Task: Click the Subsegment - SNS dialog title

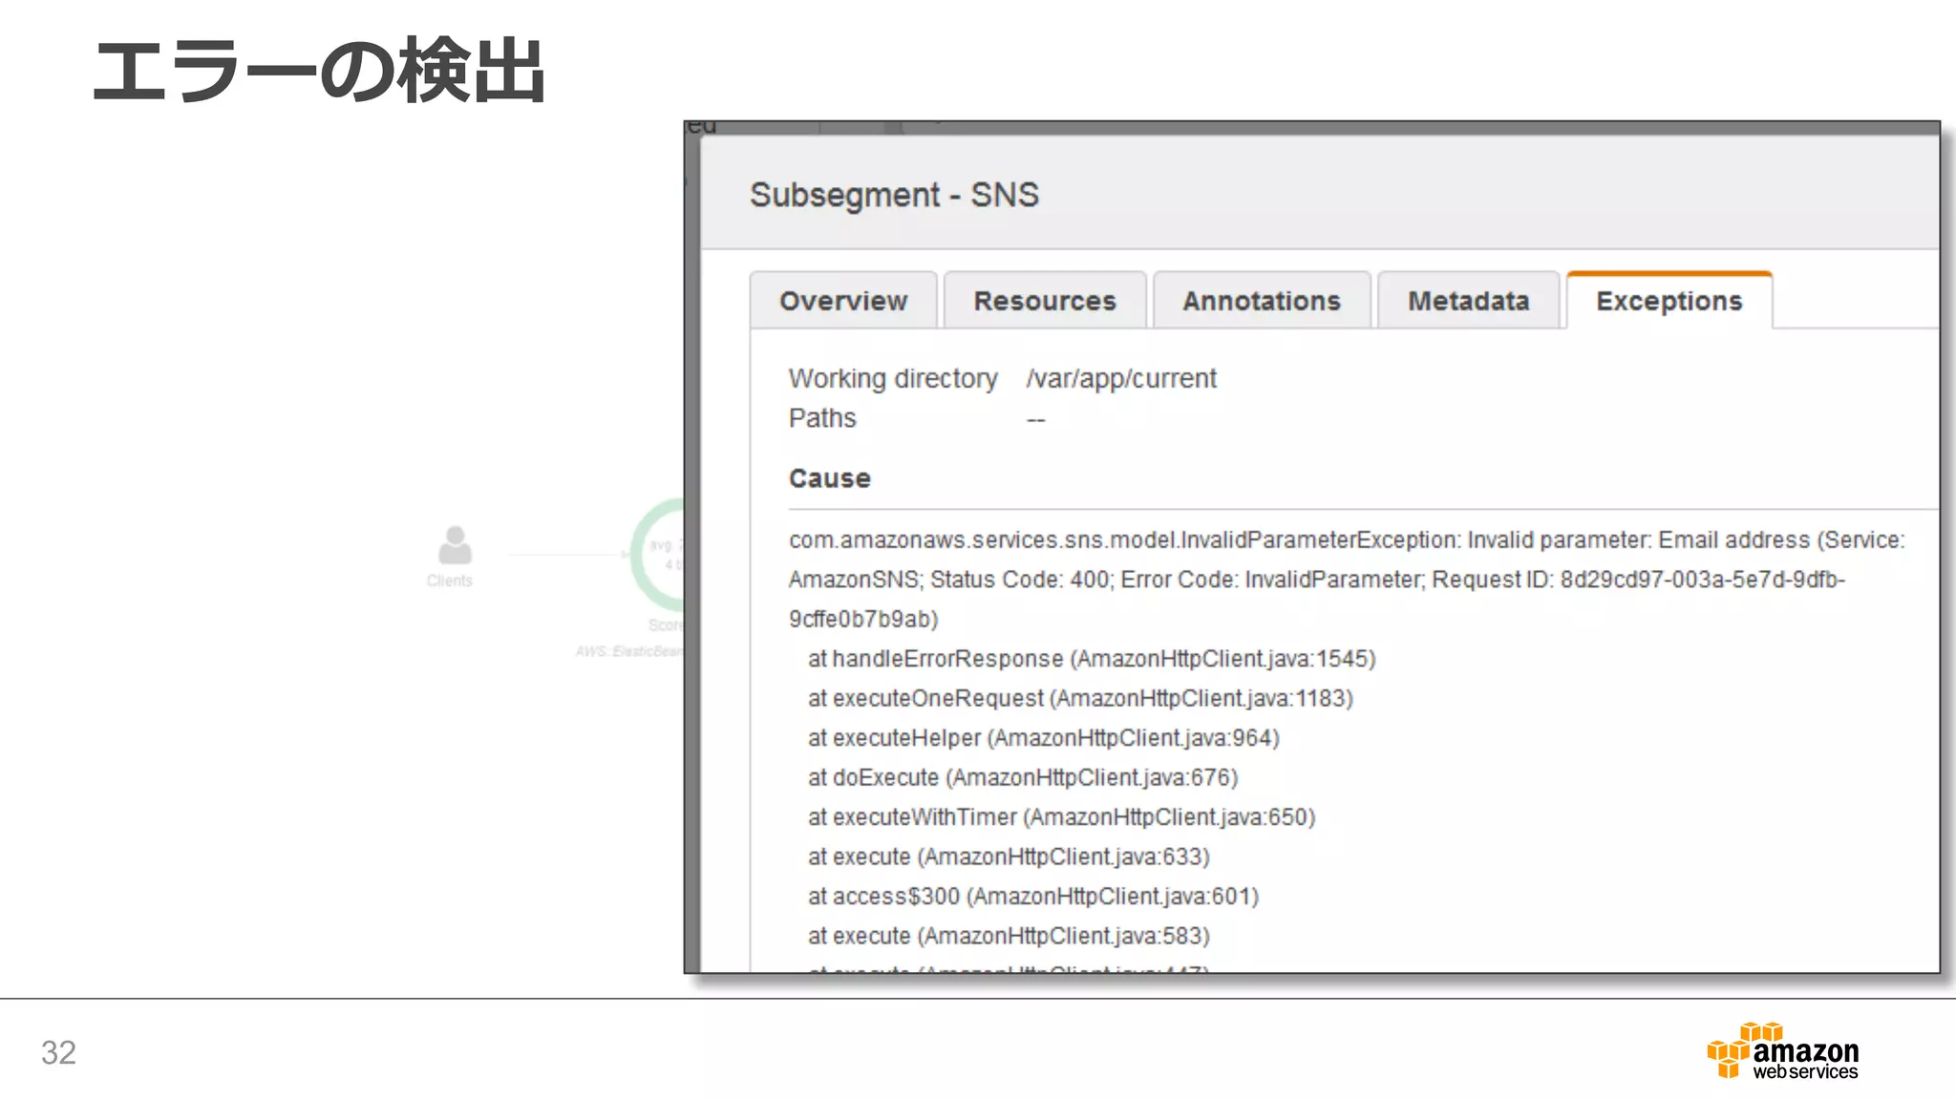Action: (894, 195)
